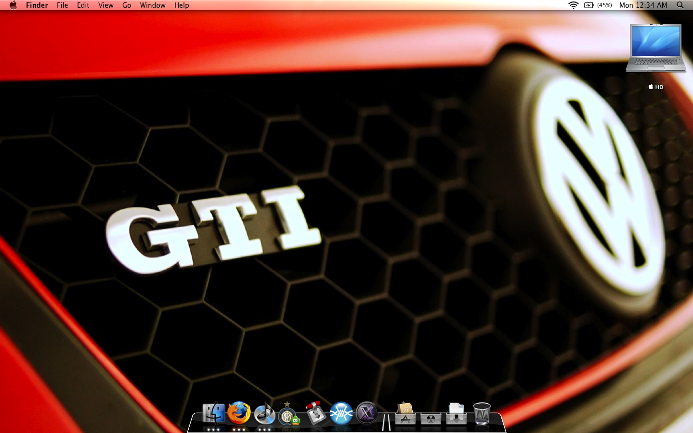Open the Finder menu
693x433 pixels.
37,5
